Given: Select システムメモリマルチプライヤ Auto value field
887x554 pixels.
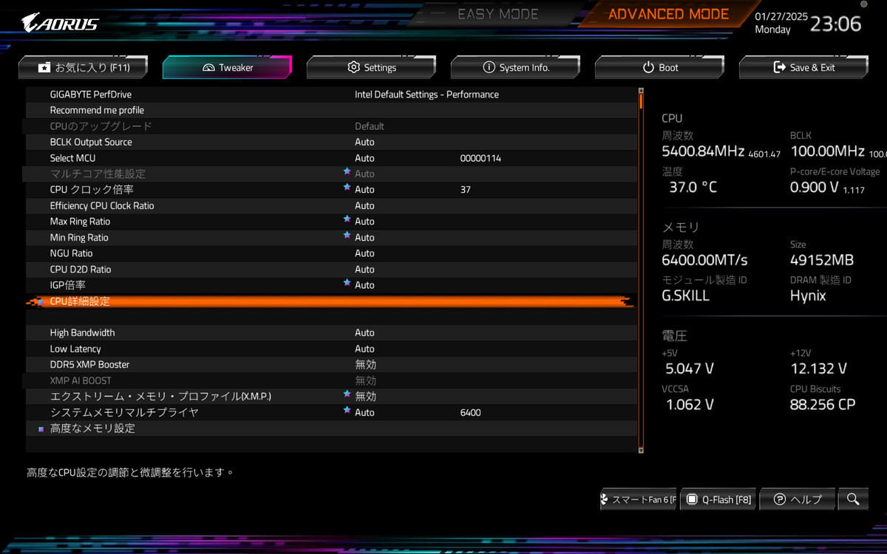Looking at the screenshot, I should pyautogui.click(x=364, y=412).
